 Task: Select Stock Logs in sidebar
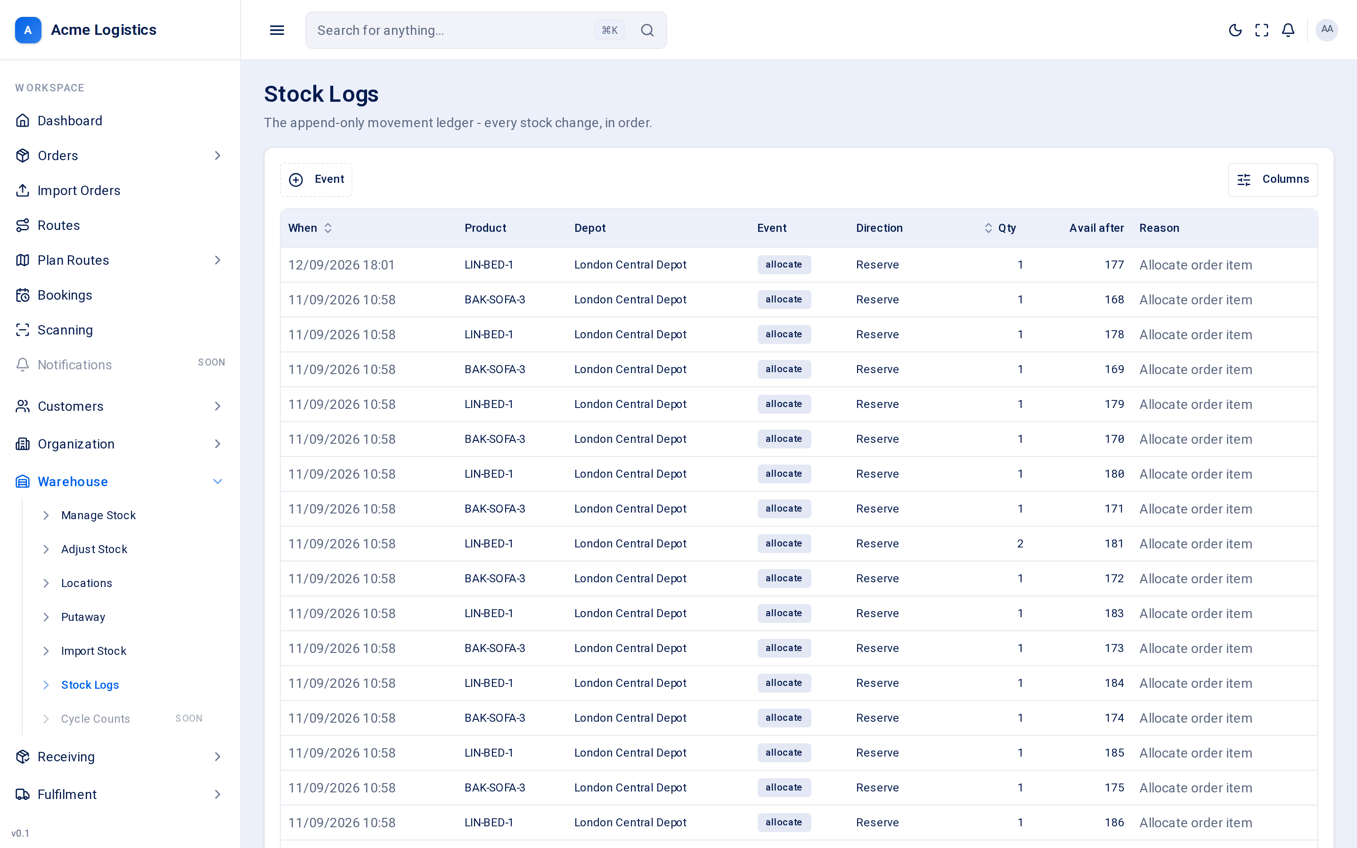coord(90,685)
